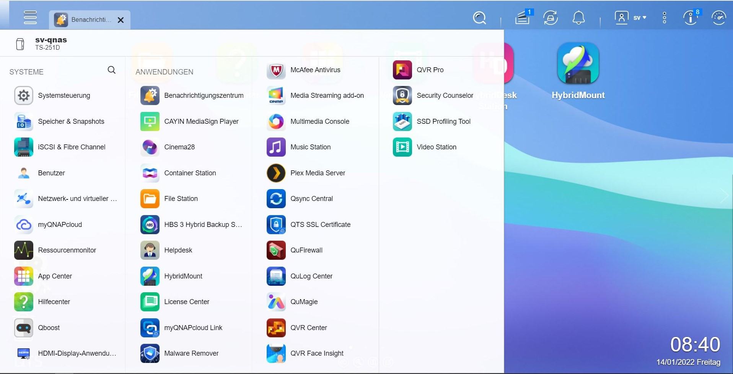Open the event notifications bell
The image size is (733, 374).
(x=578, y=18)
